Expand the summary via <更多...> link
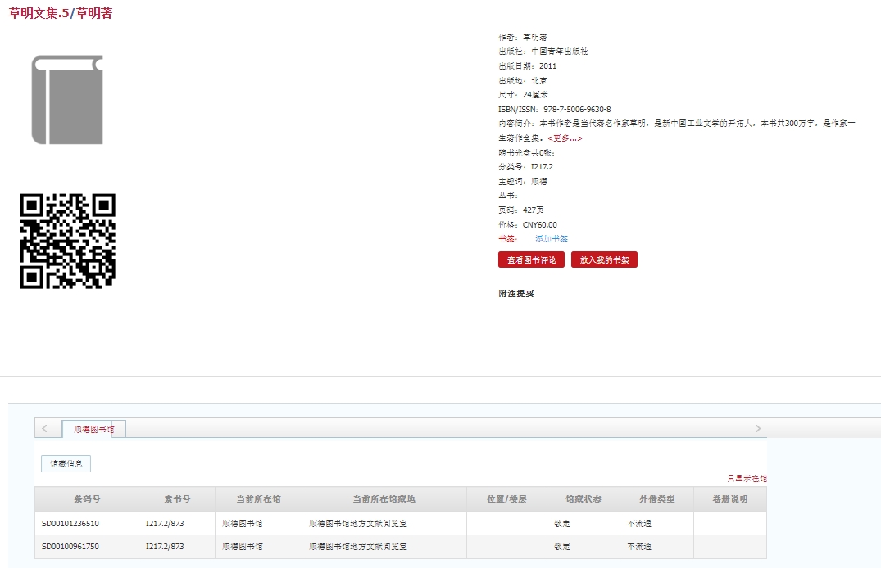Image resolution: width=881 pixels, height=568 pixels. [565, 138]
